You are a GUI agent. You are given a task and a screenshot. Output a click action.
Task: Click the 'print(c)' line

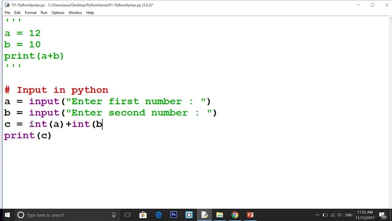tap(28, 135)
